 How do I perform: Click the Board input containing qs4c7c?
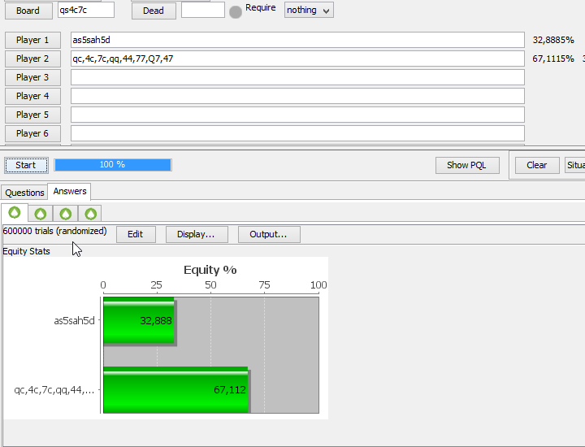click(86, 10)
